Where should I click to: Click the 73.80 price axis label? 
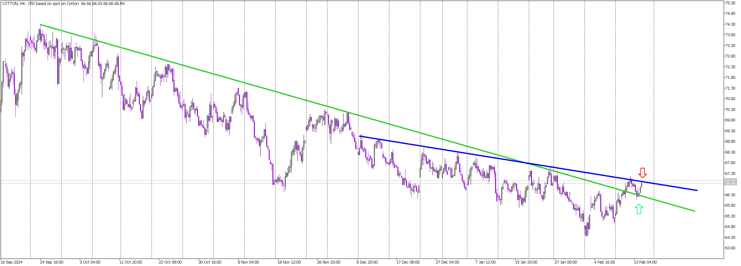coord(731,35)
